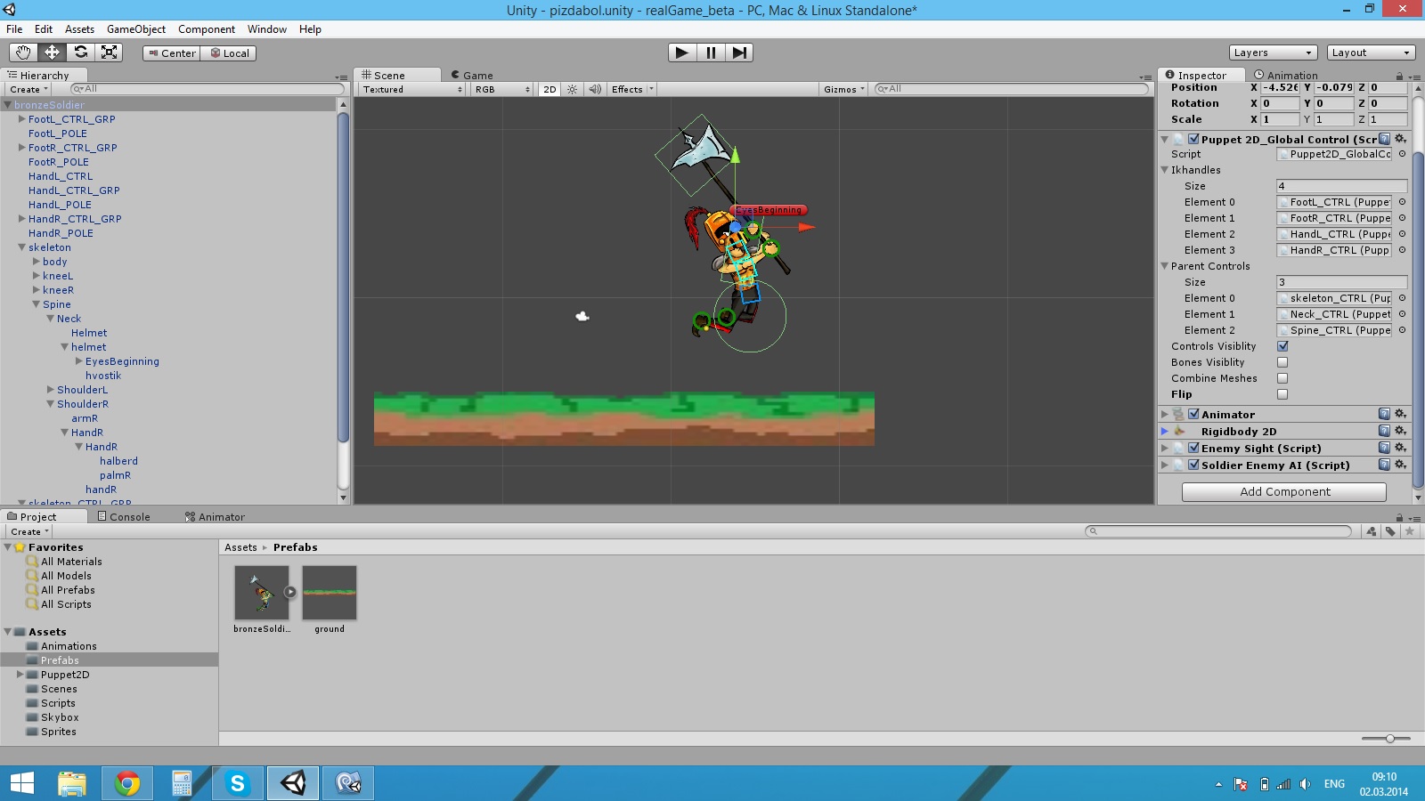Click the Step frame button
The height and width of the screenshot is (801, 1425).
coord(739,53)
